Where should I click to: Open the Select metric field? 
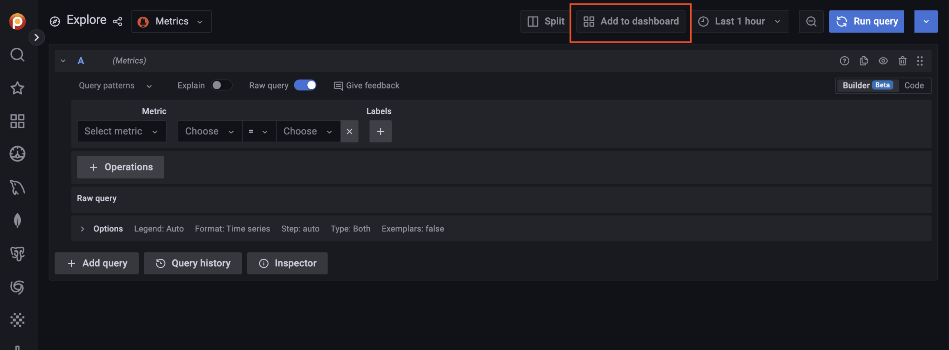[x=122, y=131]
